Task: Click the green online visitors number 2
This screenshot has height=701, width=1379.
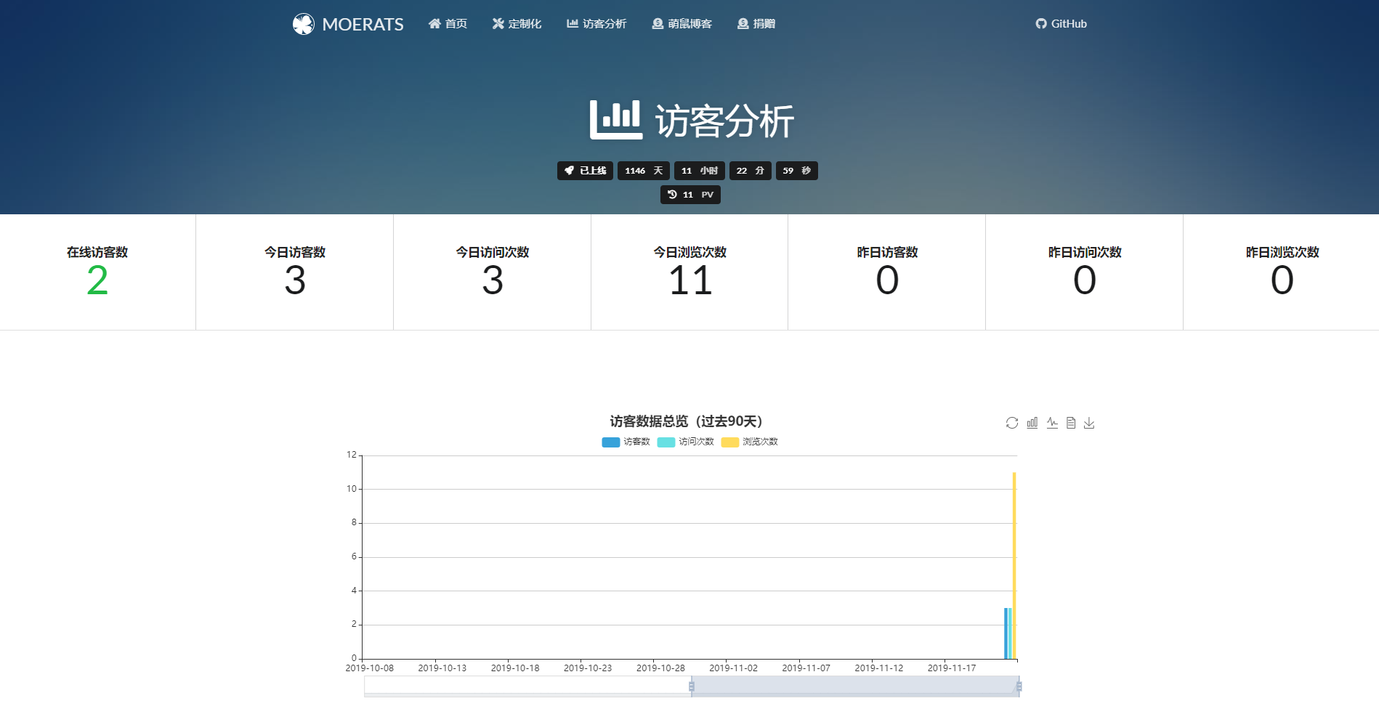Action: [97, 280]
